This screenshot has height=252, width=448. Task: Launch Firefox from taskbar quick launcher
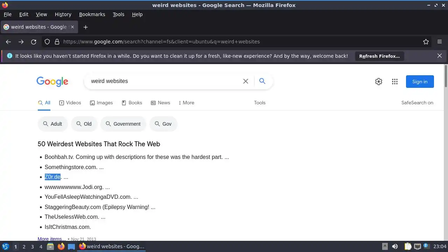61,246
